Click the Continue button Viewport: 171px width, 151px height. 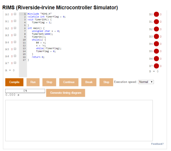[x=69, y=82]
